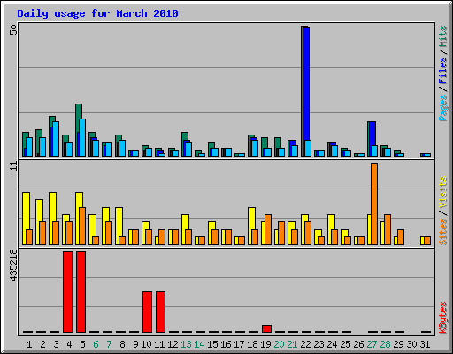Click day label "26" on the x-axis
The height and width of the screenshot is (354, 453).
(358, 344)
